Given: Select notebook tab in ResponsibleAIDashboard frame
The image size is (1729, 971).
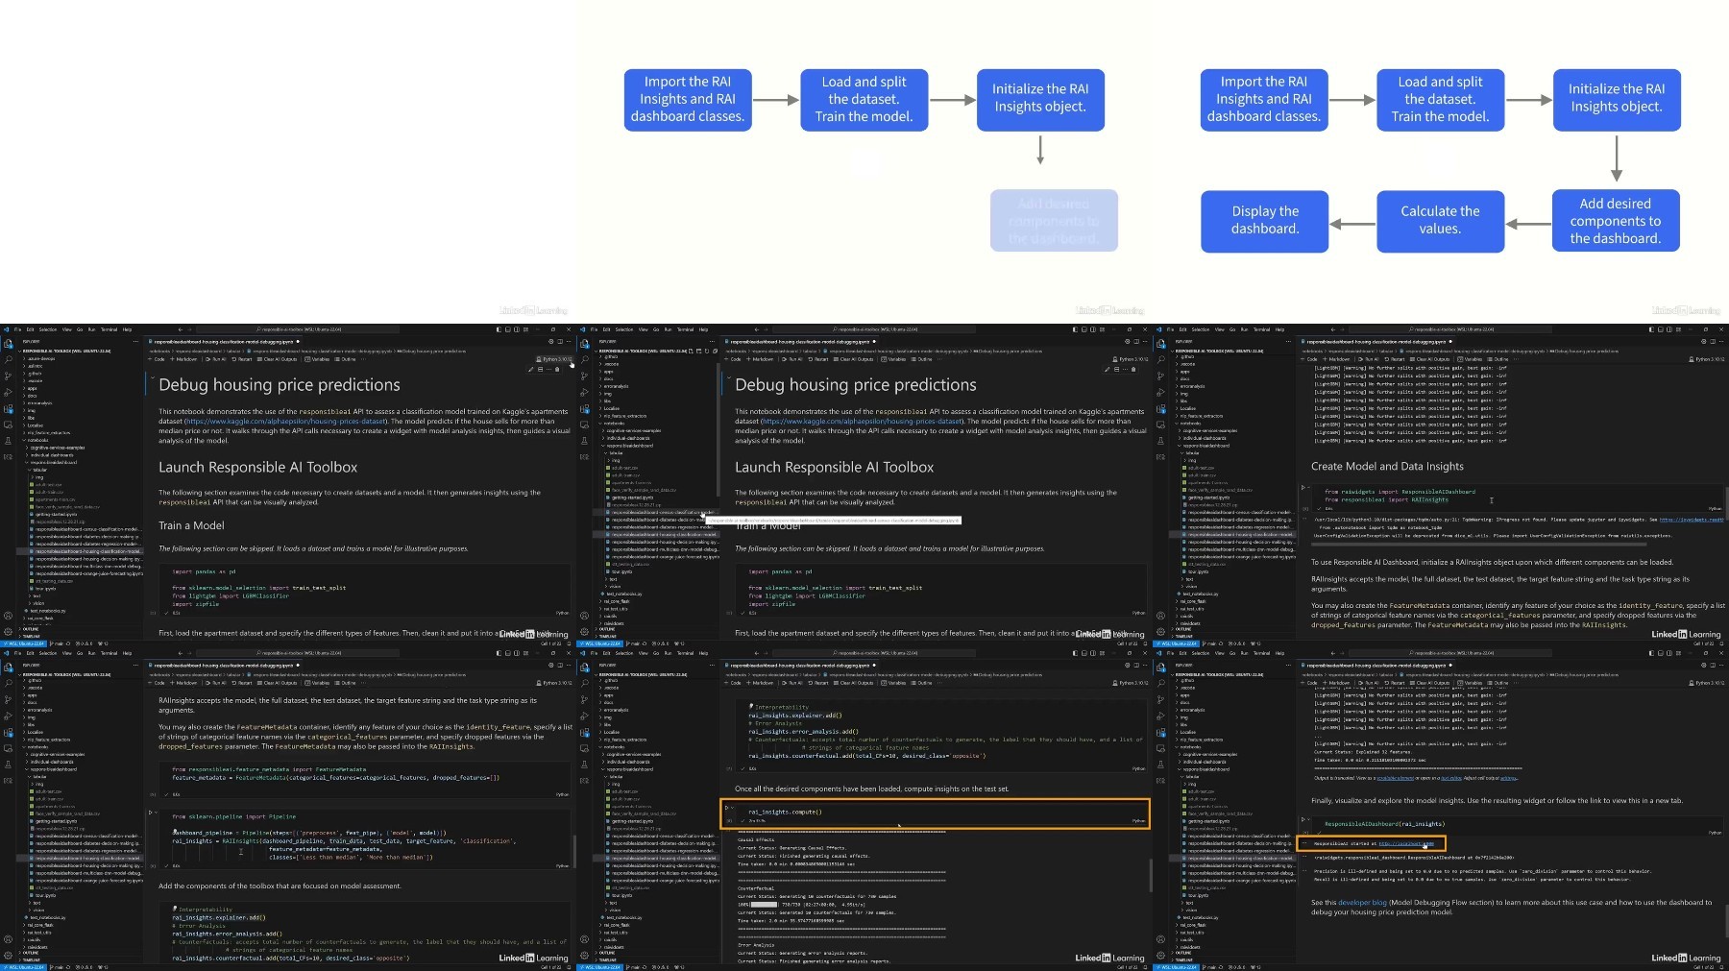Looking at the screenshot, I should tap(1376, 665).
